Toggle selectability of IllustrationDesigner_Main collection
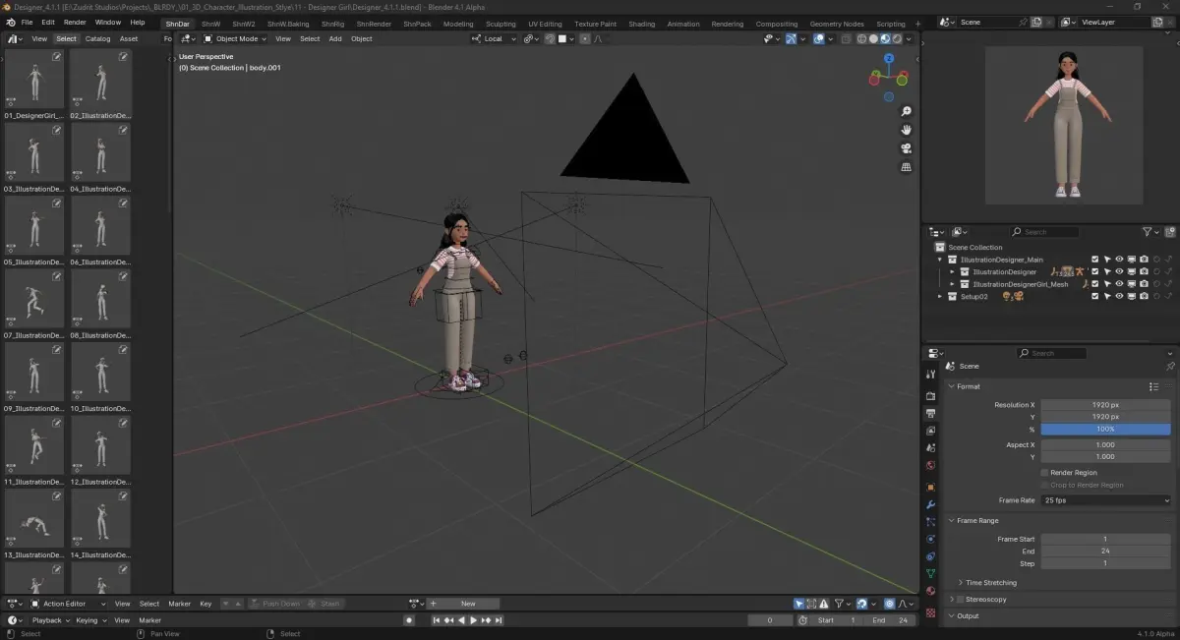 [x=1106, y=260]
